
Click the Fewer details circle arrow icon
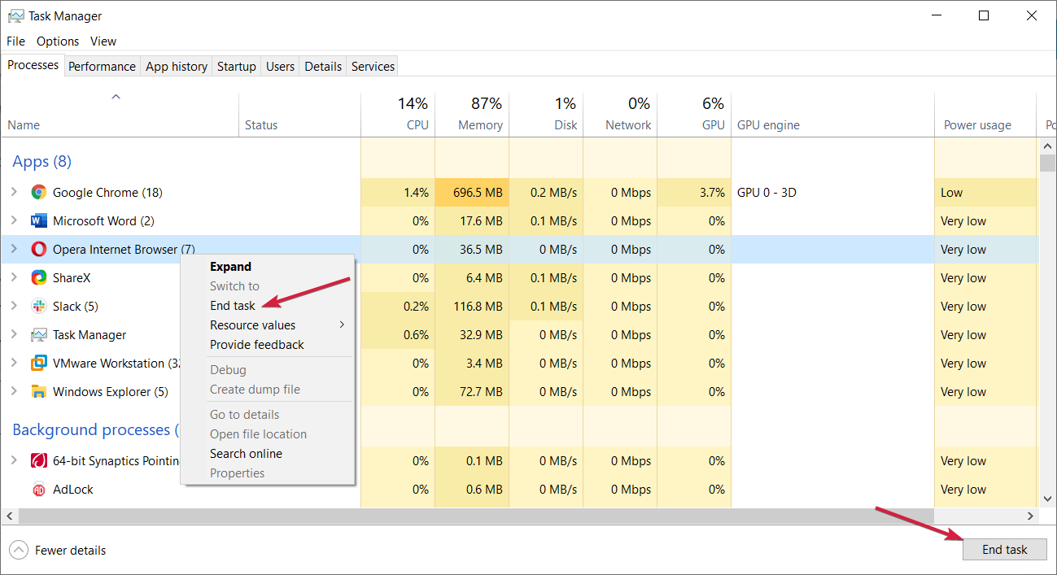coord(19,551)
